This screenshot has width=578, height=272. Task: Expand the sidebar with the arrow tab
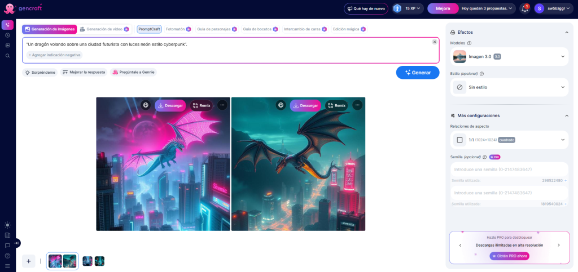[17, 243]
